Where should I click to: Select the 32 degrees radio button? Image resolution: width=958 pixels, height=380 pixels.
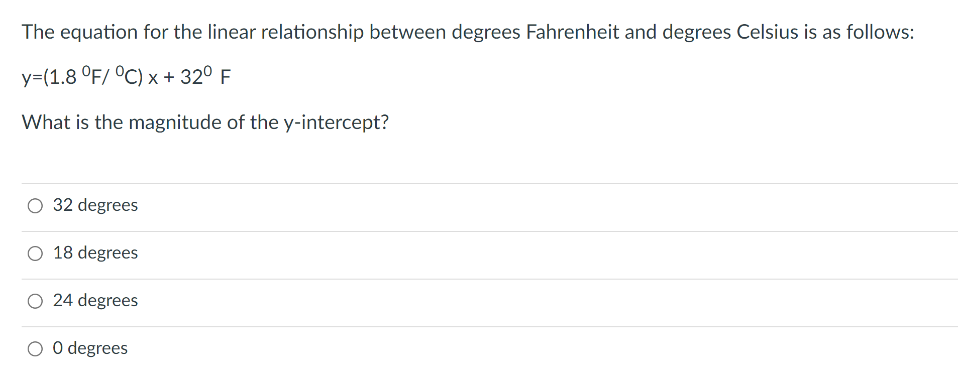click(x=35, y=205)
